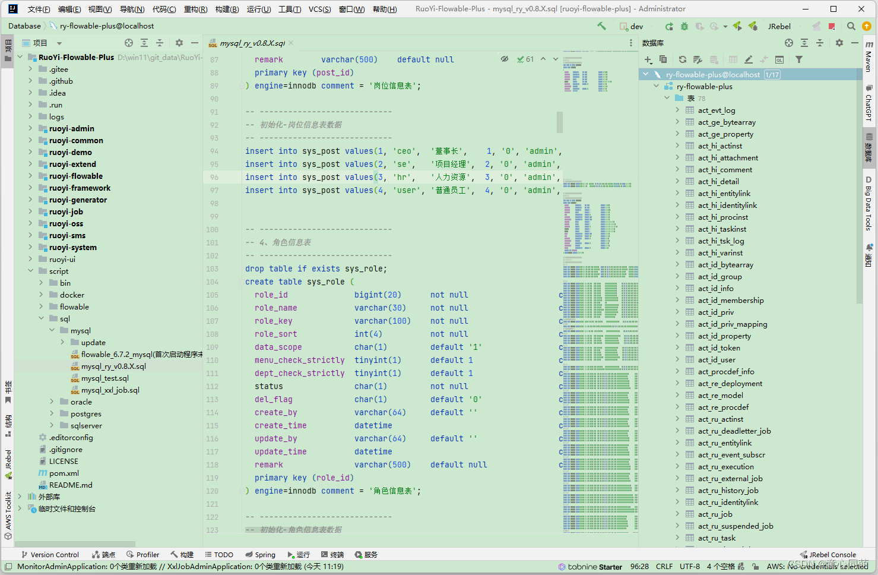Expand the update folder under mysql
Screen dimensions: 878x575
point(62,342)
